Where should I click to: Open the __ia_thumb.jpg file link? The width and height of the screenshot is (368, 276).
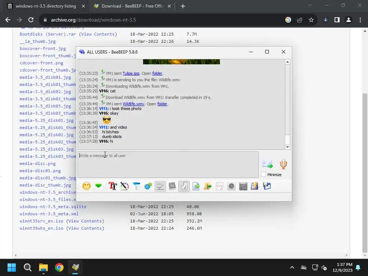click(x=37, y=42)
